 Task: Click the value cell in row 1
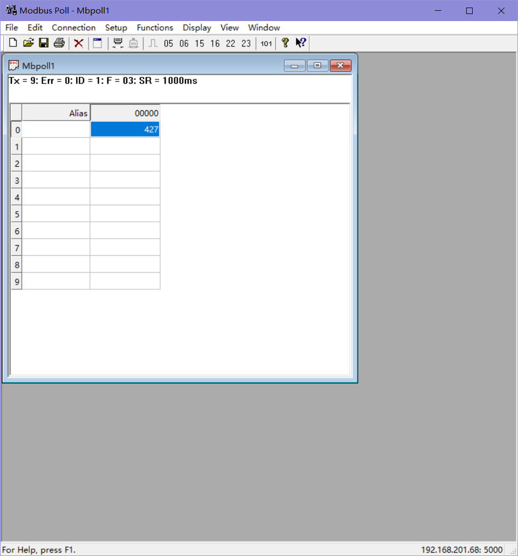(x=125, y=146)
